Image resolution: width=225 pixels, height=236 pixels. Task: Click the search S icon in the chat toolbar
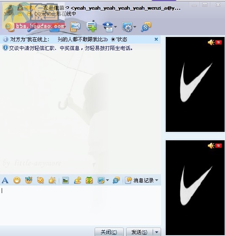click(116, 180)
